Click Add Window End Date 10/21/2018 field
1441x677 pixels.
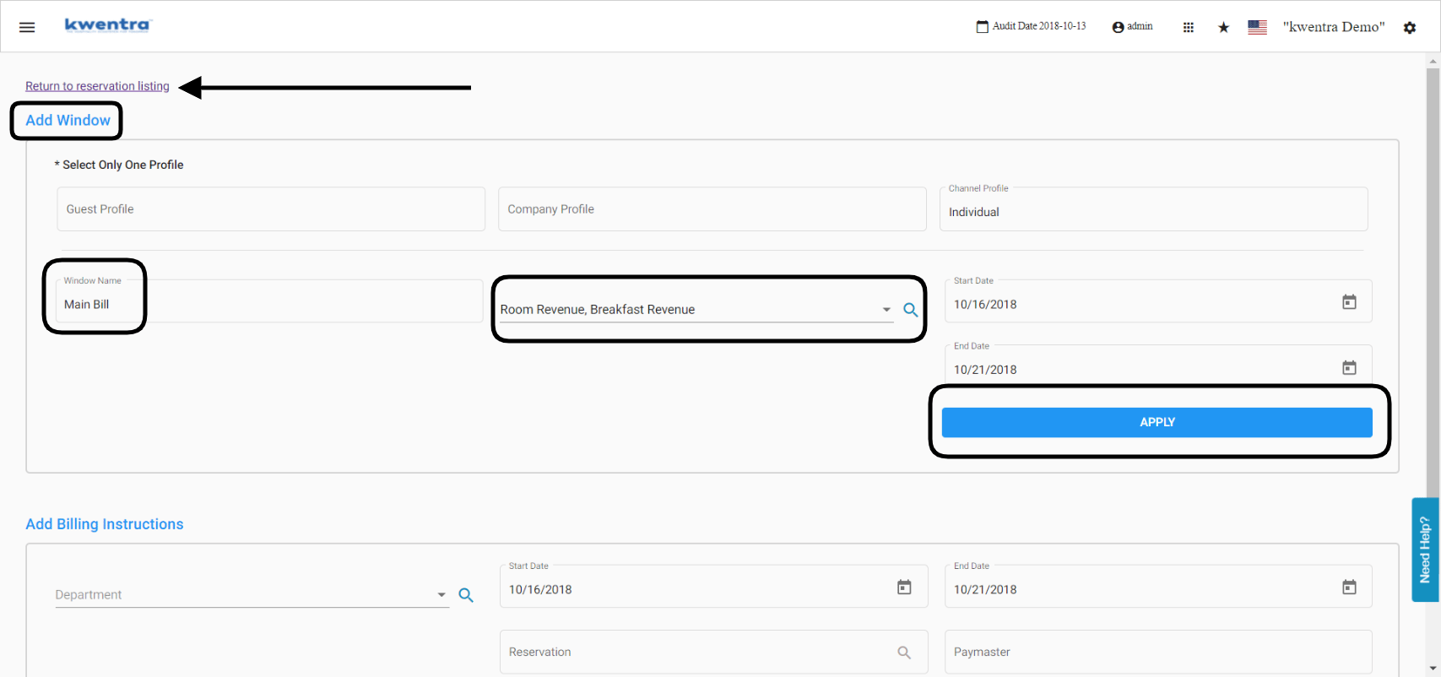pos(1158,365)
